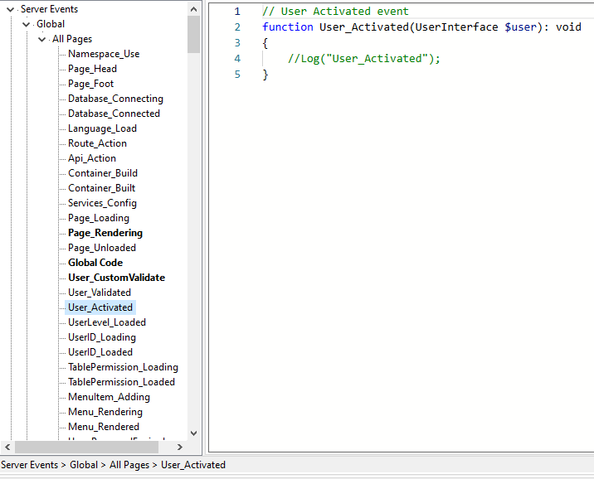
Task: Open UserLevel_Loaded event
Action: point(107,322)
